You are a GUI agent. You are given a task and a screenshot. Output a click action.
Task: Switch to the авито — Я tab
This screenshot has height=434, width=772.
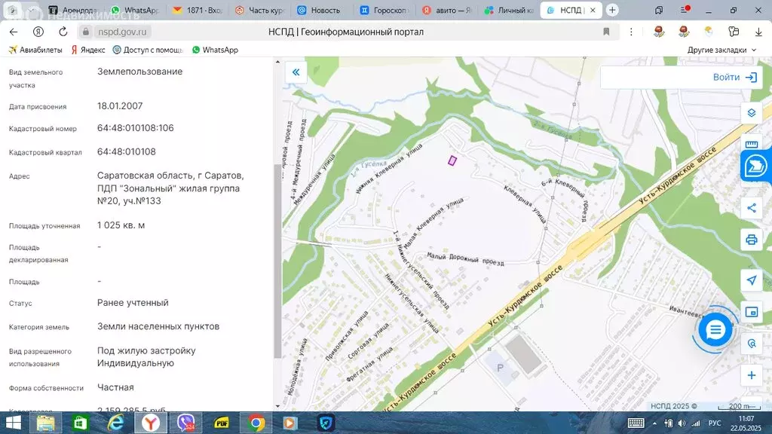446,10
